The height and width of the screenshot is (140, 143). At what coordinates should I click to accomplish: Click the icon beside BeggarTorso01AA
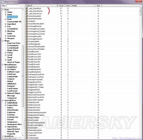[x=27, y=92]
